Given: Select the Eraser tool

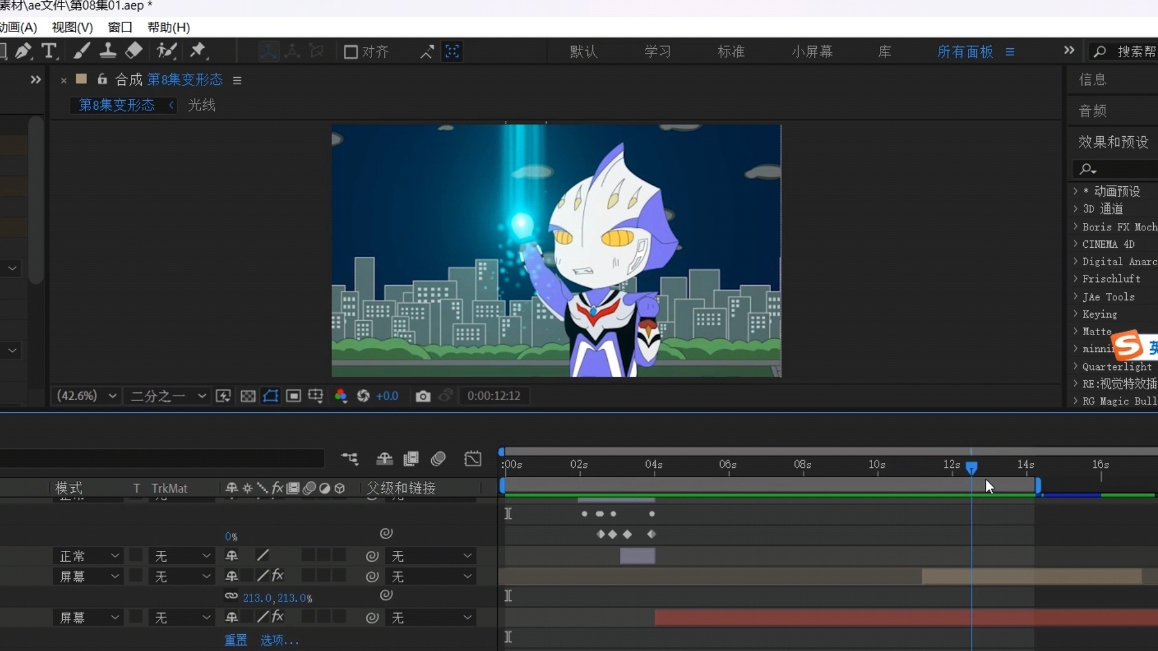Looking at the screenshot, I should coord(133,51).
